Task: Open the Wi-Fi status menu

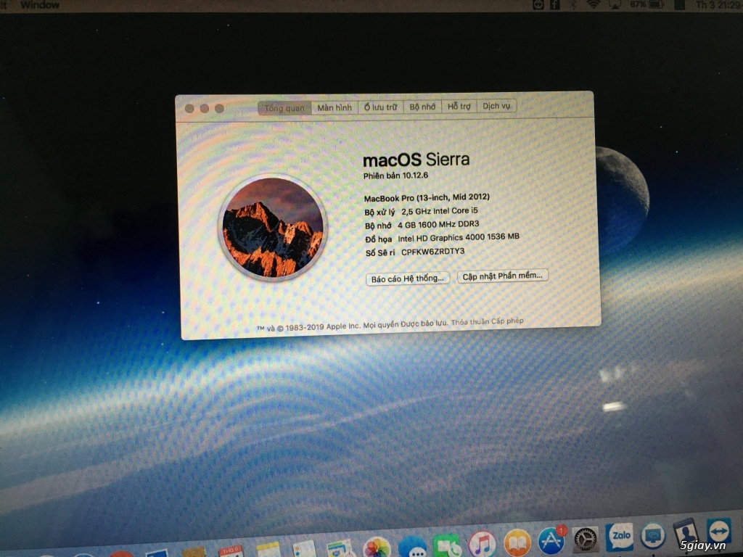Action: 593,4
